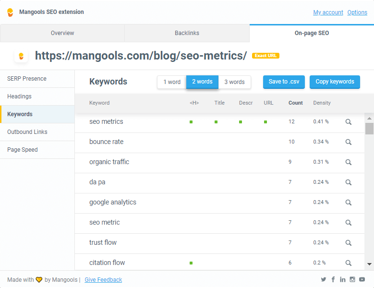Click the Give Feedback link
The image size is (374, 288).
point(103,280)
